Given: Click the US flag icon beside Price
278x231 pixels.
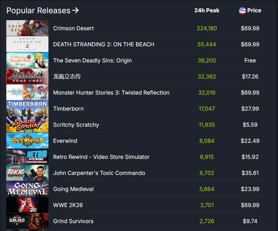Looking at the screenshot, I should click(x=242, y=10).
